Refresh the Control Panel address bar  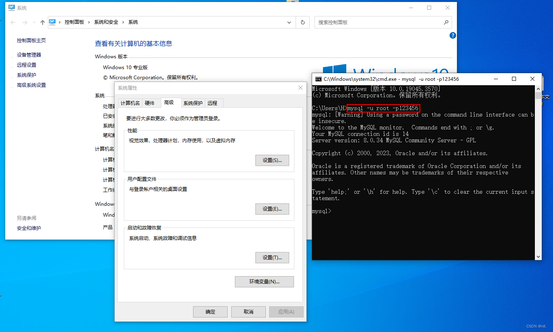coord(302,23)
